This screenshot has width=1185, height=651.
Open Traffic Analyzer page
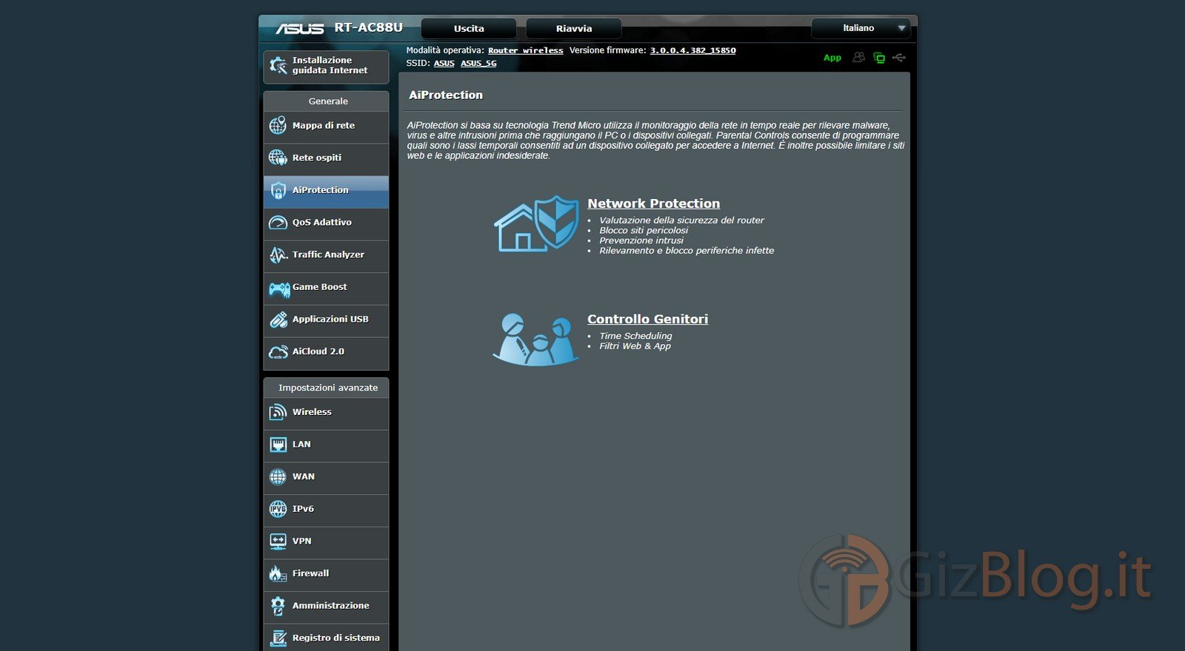(326, 255)
